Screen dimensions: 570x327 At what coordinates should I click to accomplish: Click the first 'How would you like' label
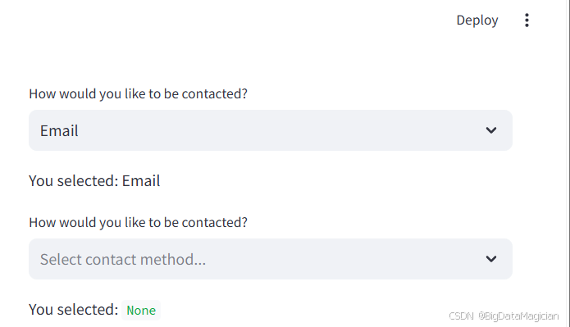point(138,93)
